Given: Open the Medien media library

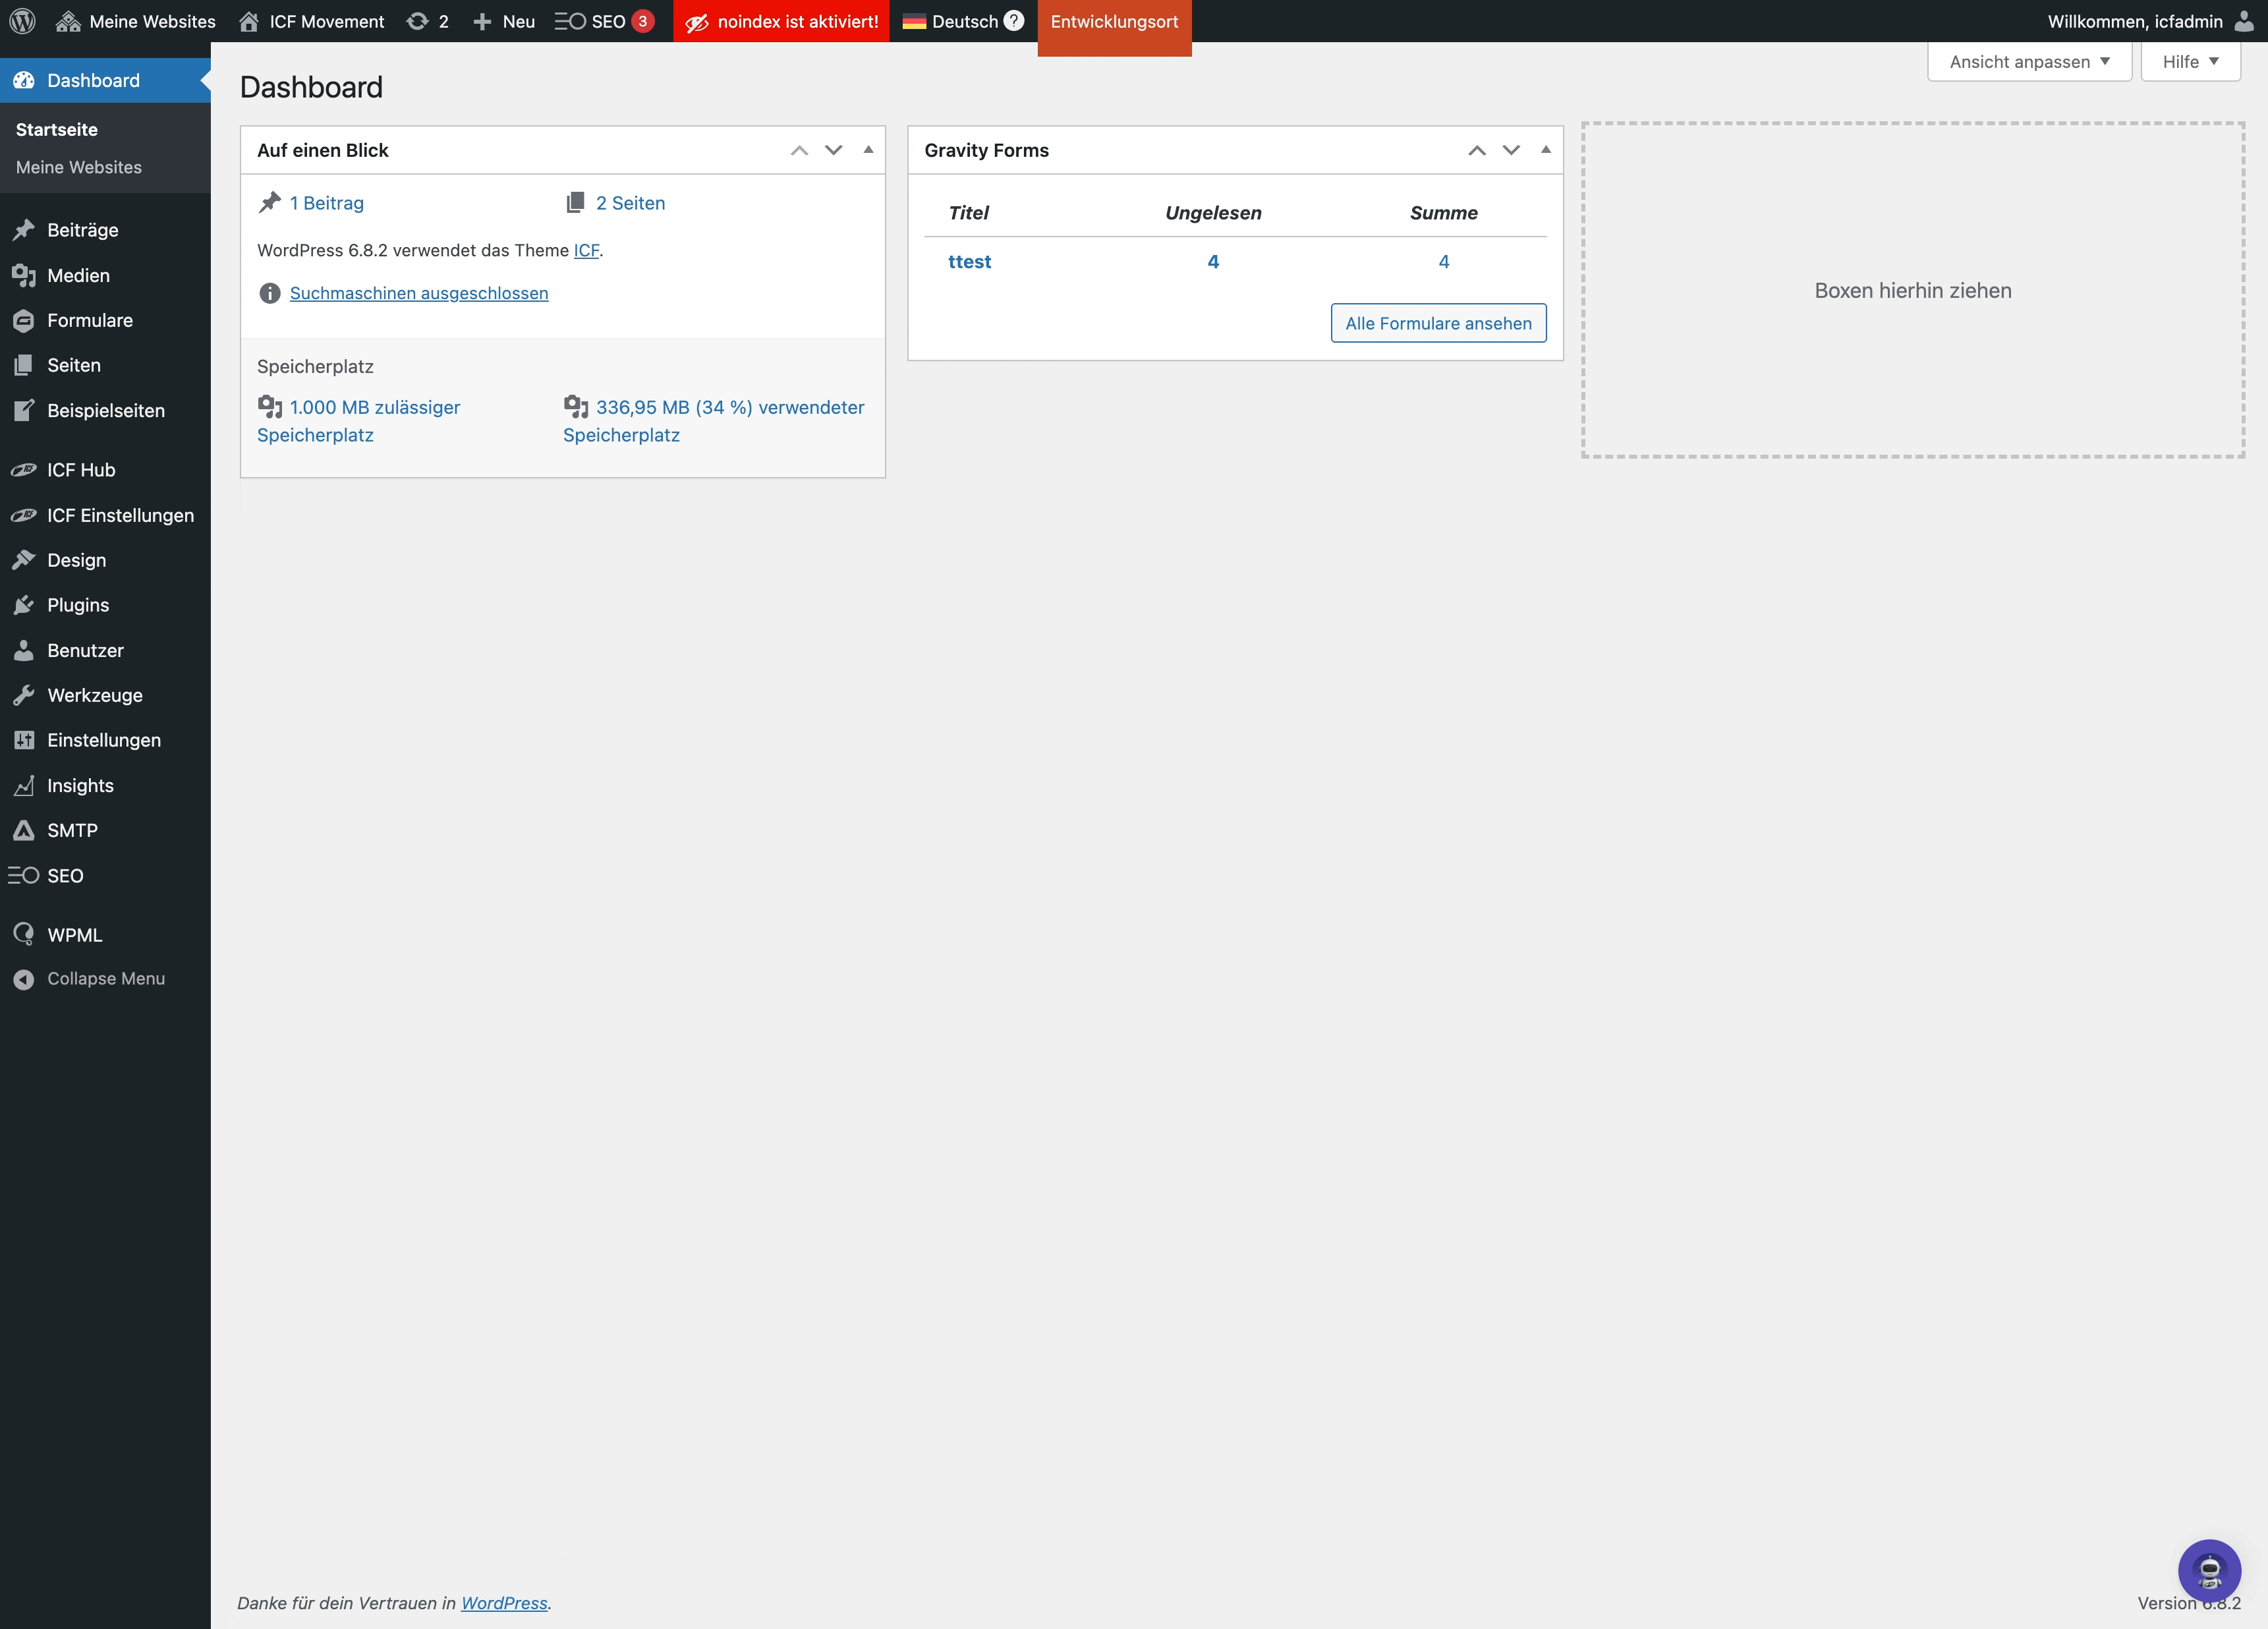Looking at the screenshot, I should pyautogui.click(x=78, y=275).
